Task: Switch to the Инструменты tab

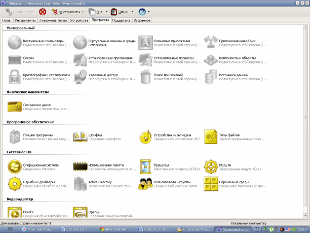Action: [x=25, y=20]
